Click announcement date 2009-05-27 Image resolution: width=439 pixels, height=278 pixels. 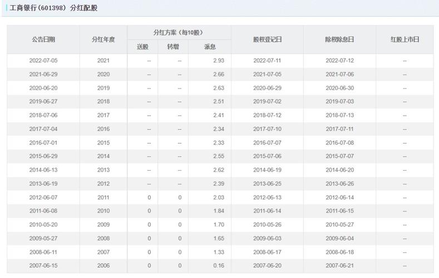click(x=43, y=239)
